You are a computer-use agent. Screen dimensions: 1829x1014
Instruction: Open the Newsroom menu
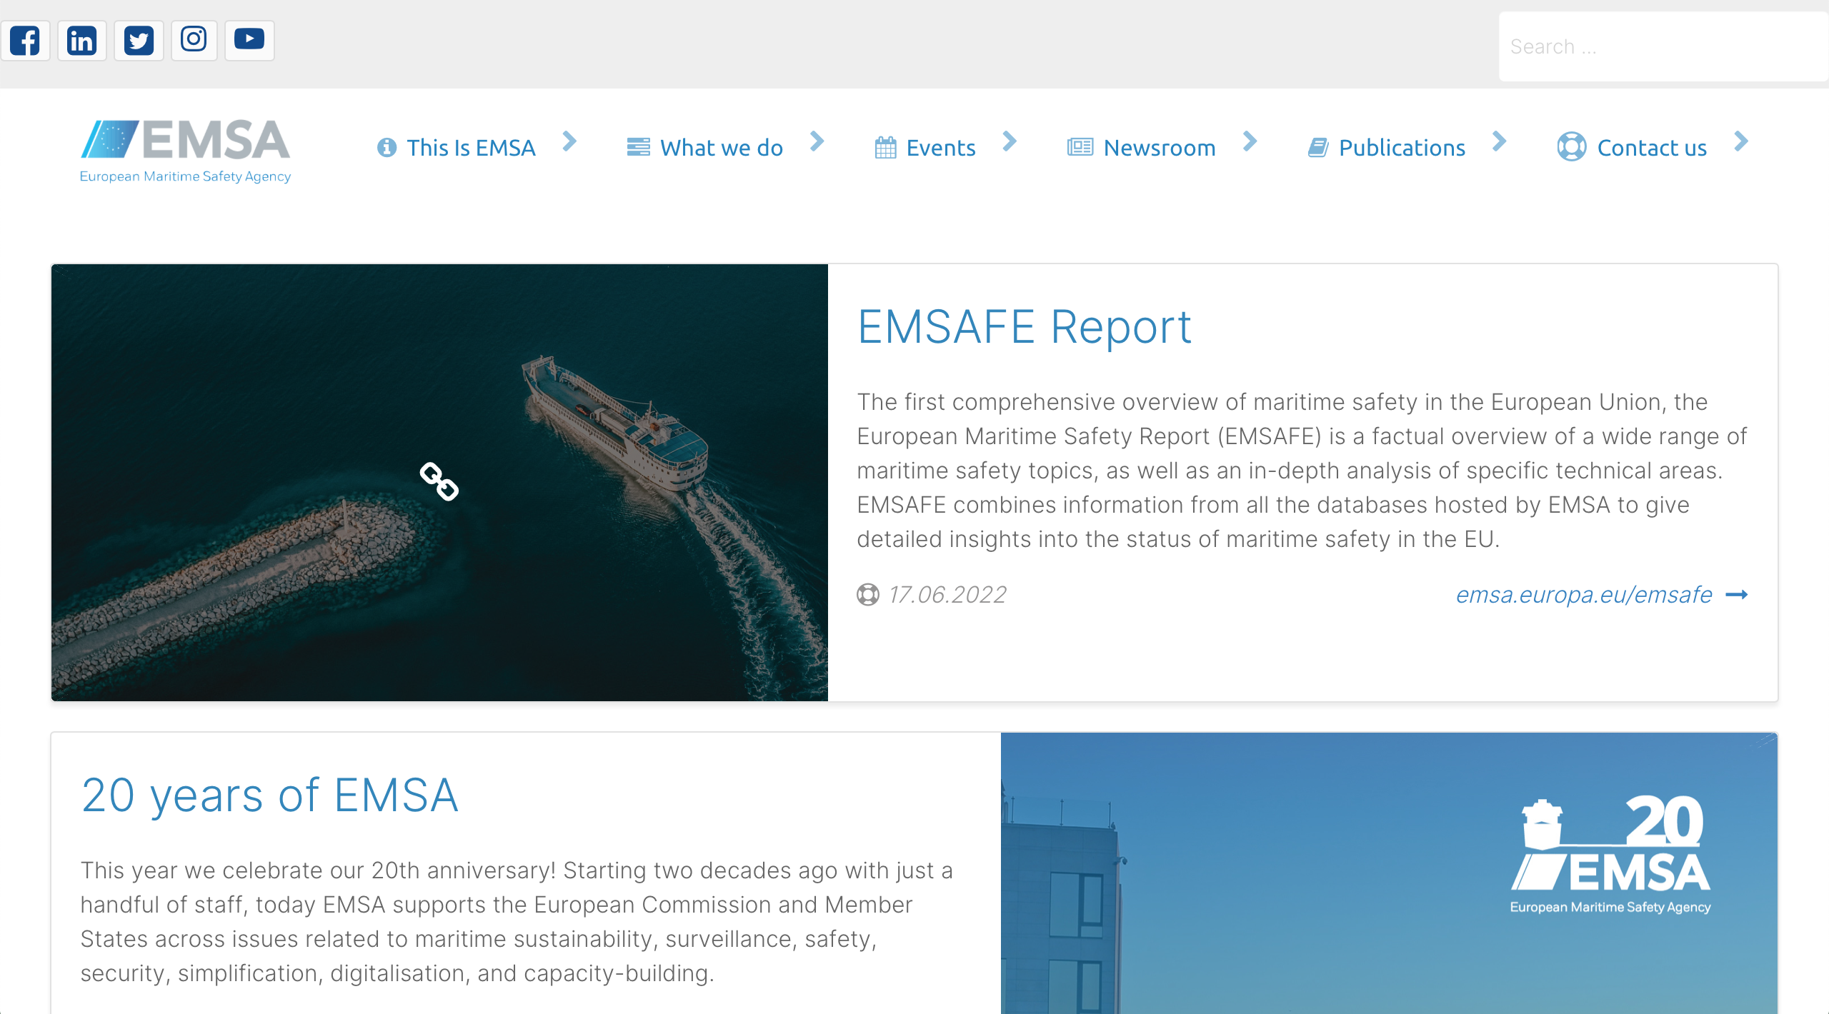click(x=1160, y=147)
